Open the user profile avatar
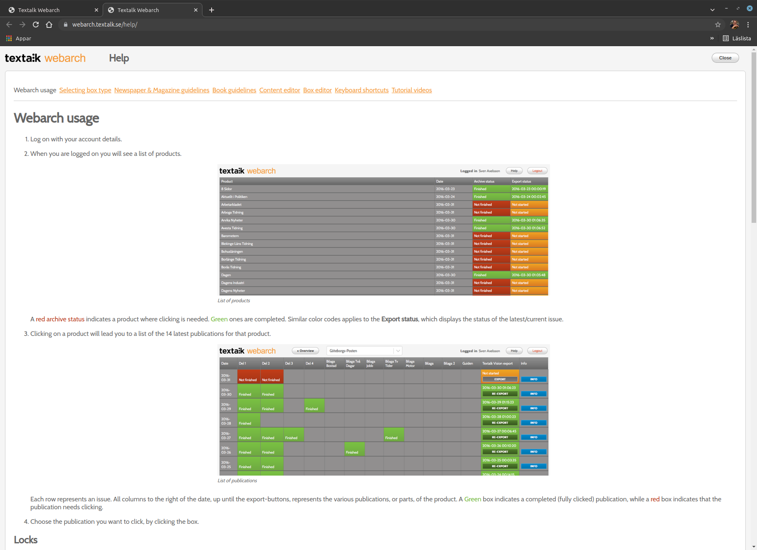The height and width of the screenshot is (550, 757). (x=735, y=25)
